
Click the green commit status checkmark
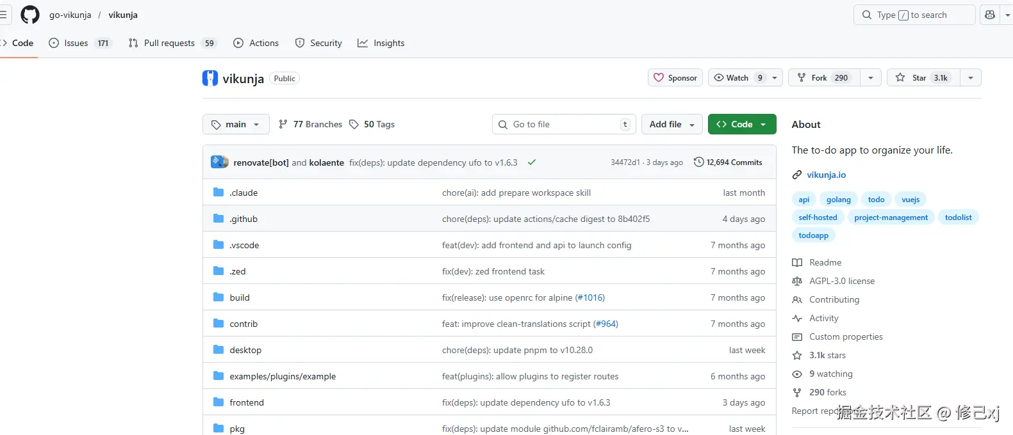531,162
